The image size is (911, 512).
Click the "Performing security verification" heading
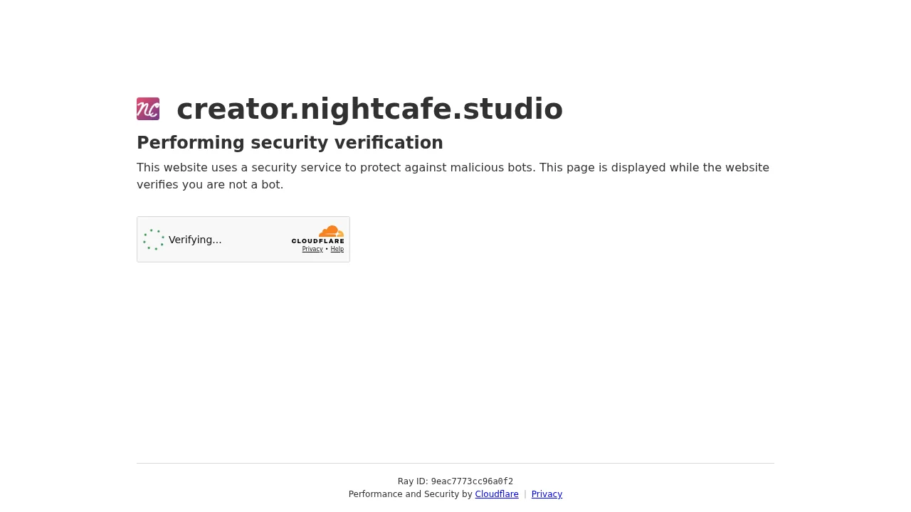click(290, 143)
